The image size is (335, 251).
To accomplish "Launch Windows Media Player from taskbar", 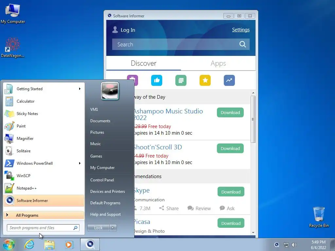I will click(x=69, y=244).
